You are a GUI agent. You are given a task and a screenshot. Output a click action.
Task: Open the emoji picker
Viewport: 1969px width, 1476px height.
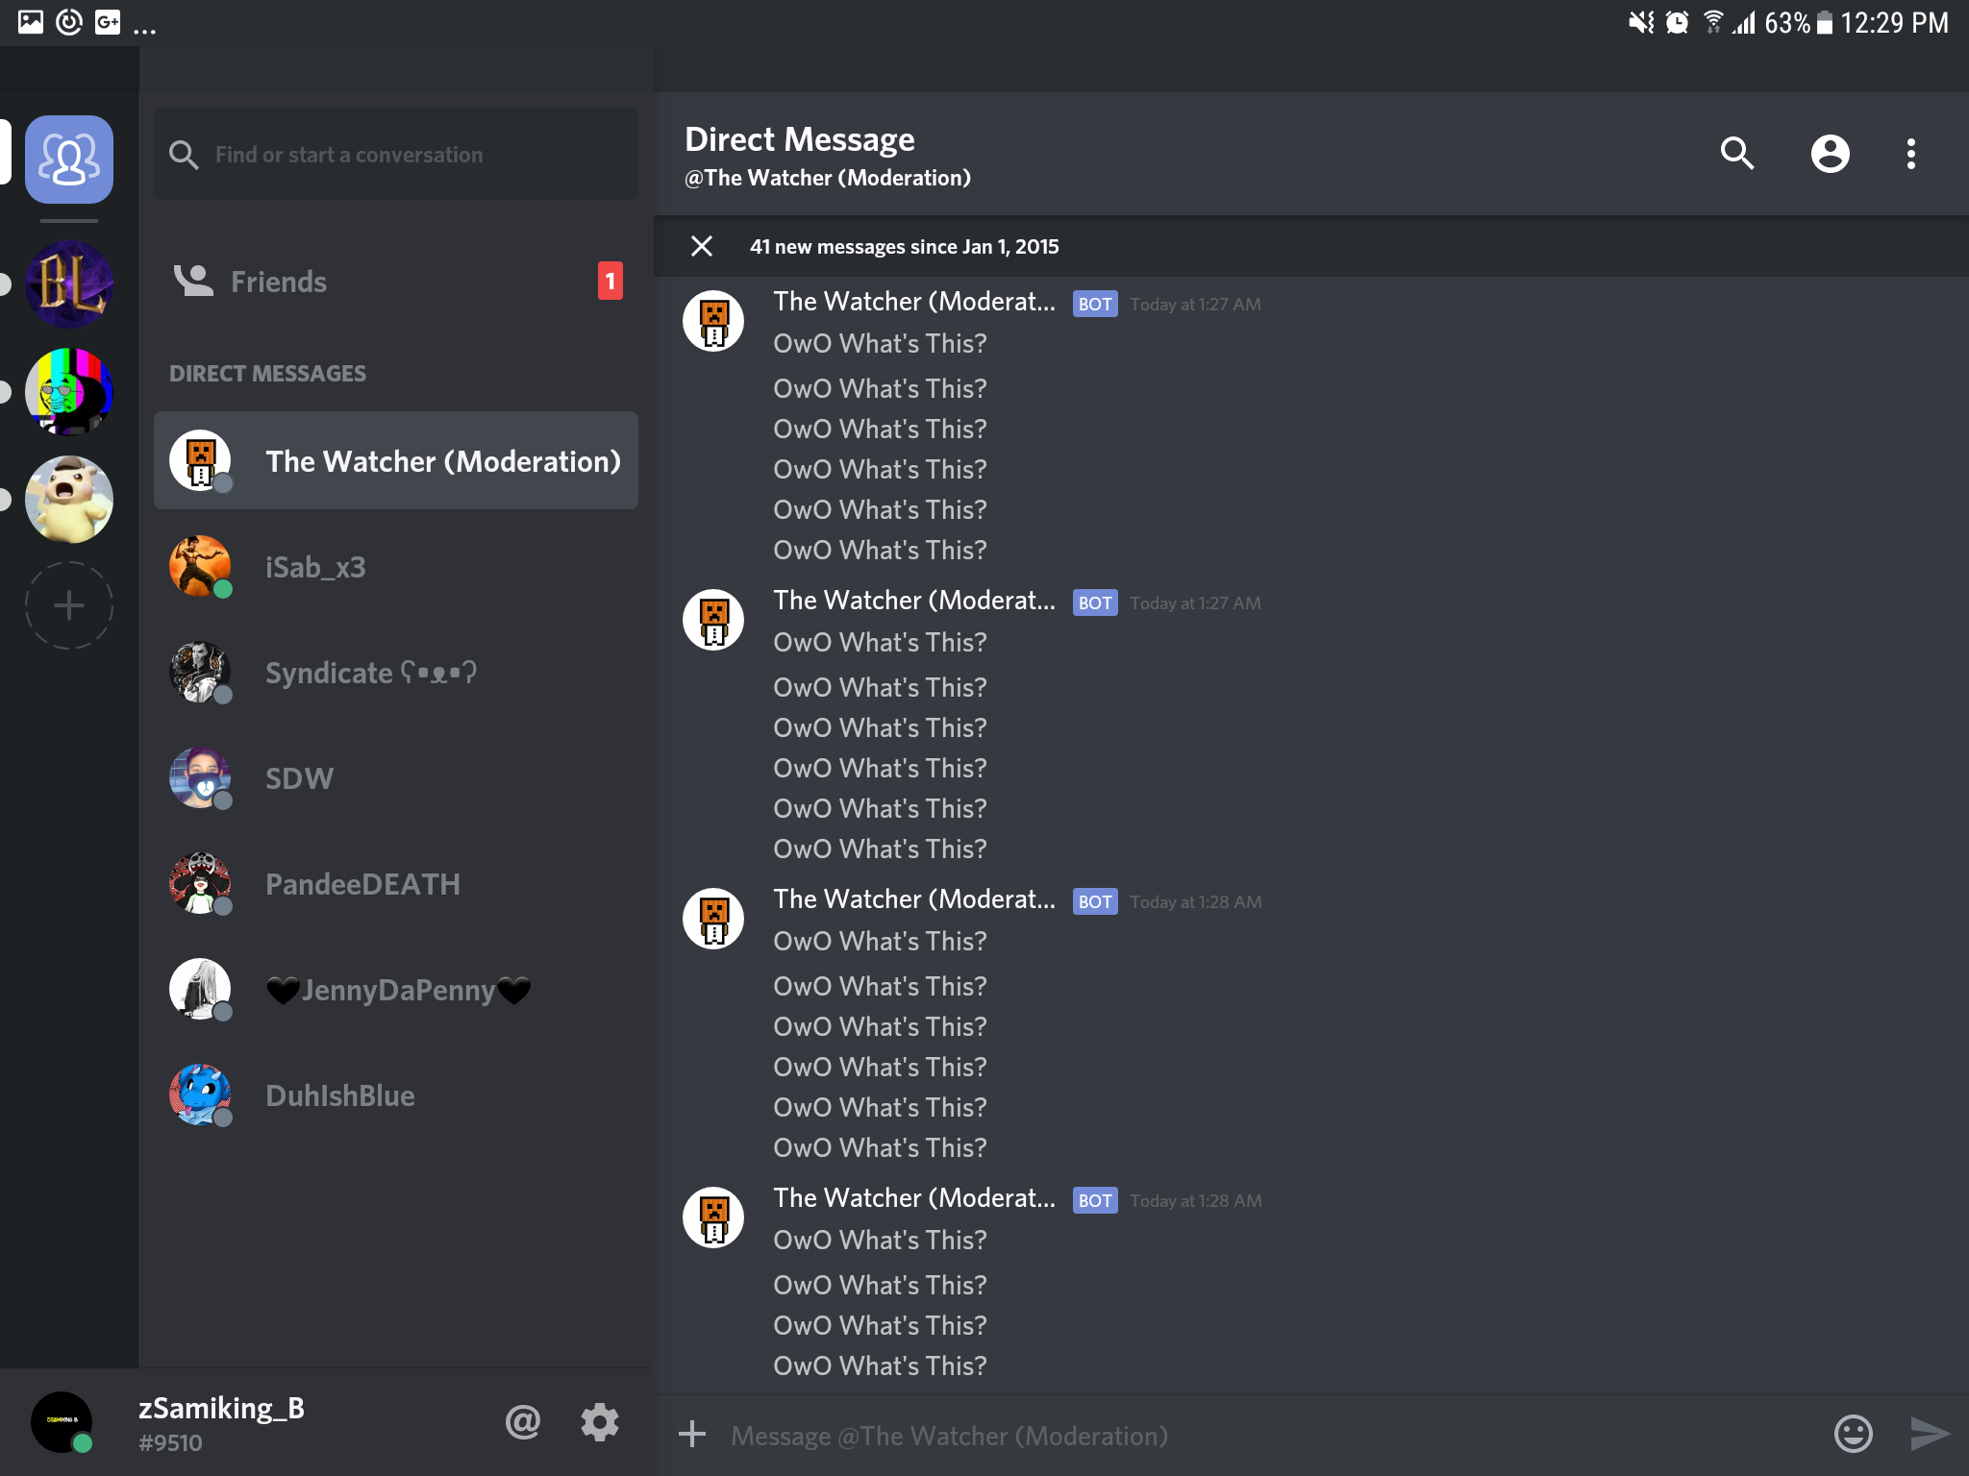click(1853, 1434)
